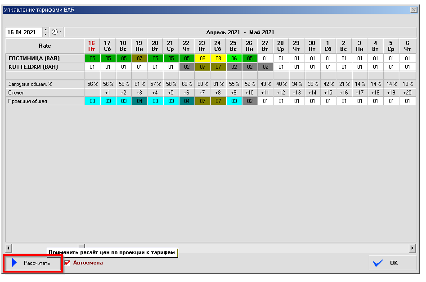
Task: Click the gray 02 КОТТЕДЖИ cell for 22 Чт
Action: (186, 67)
